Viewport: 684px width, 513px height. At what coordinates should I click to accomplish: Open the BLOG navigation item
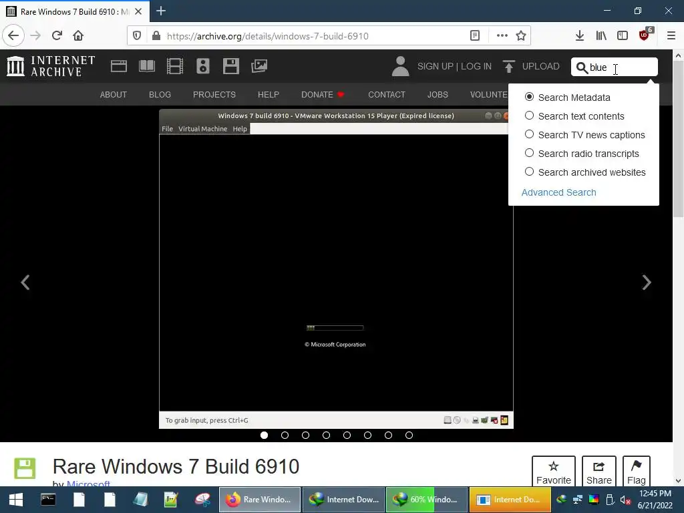[160, 95]
